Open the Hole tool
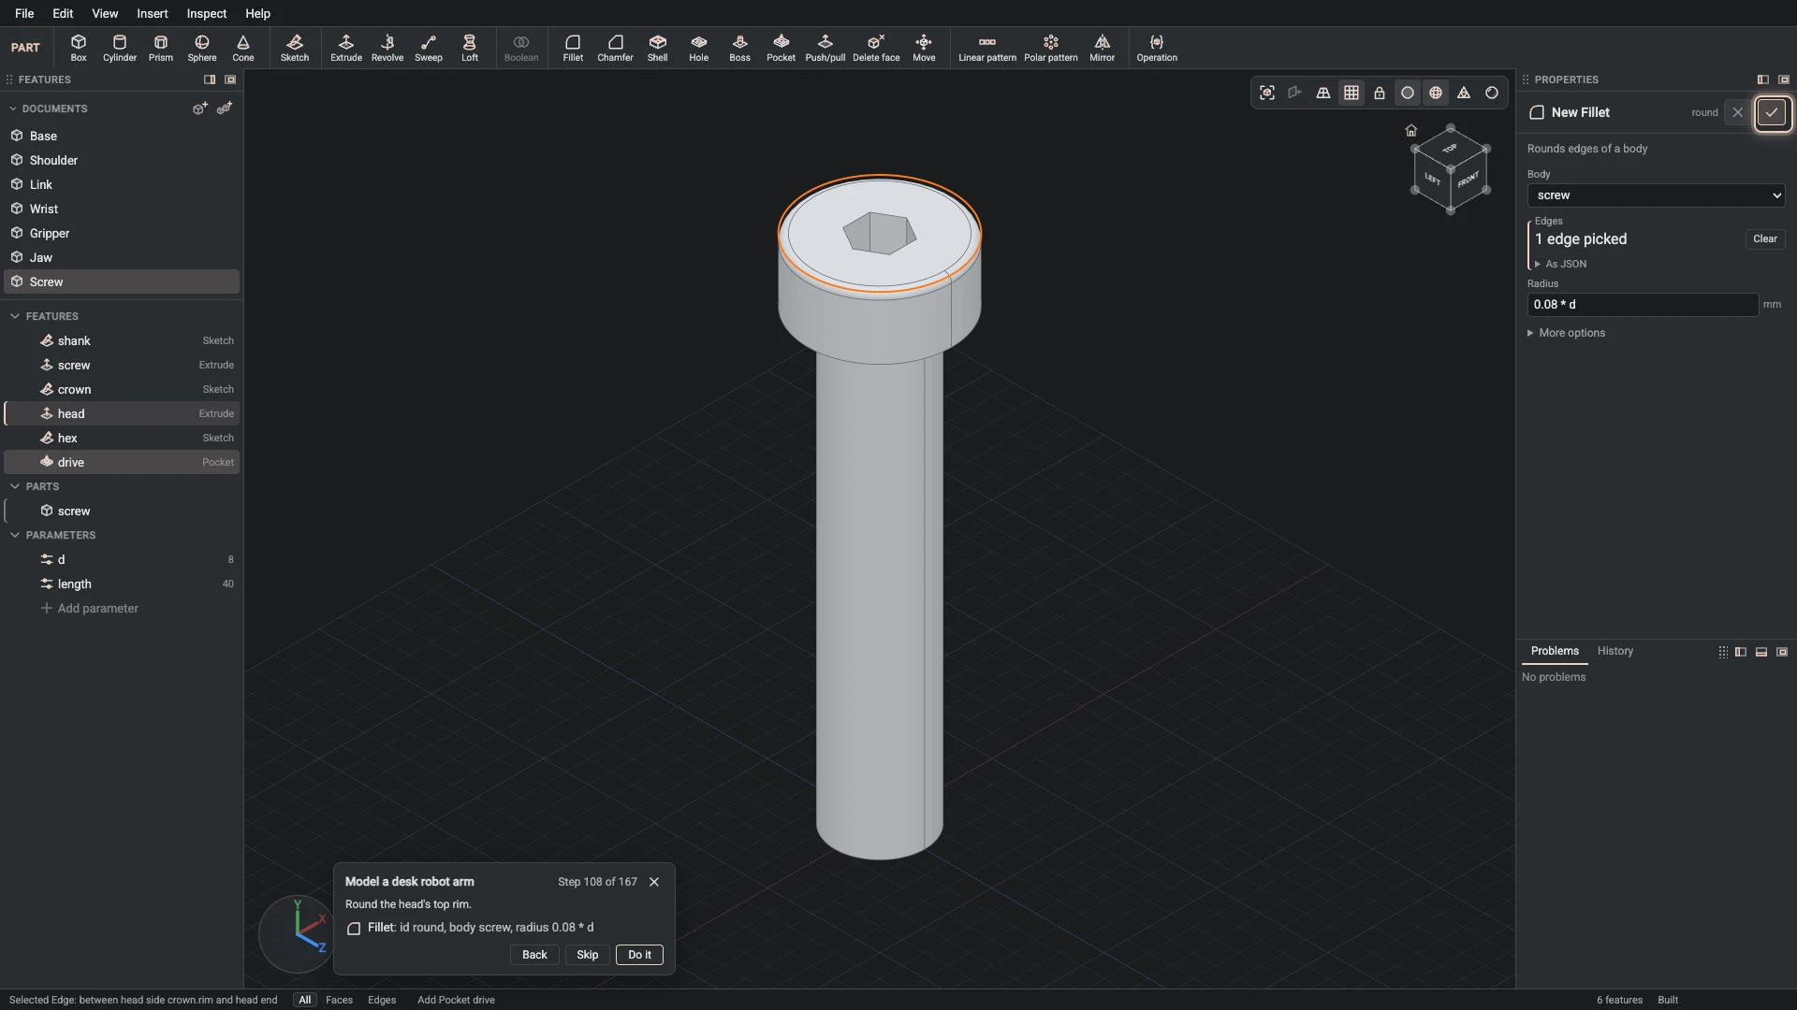Viewport: 1797px width, 1010px height. (699, 48)
